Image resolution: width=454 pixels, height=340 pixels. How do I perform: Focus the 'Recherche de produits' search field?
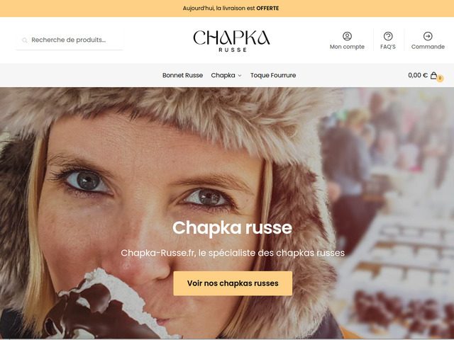[70, 40]
